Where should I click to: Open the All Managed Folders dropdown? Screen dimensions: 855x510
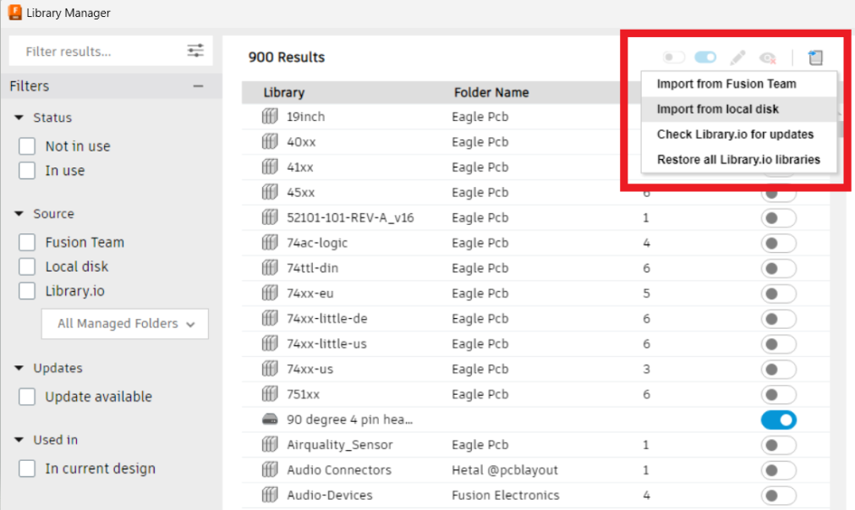pos(125,324)
